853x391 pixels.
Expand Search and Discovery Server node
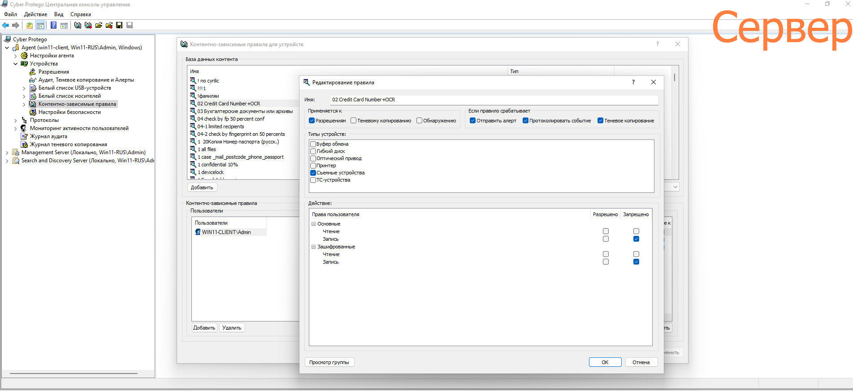7,161
